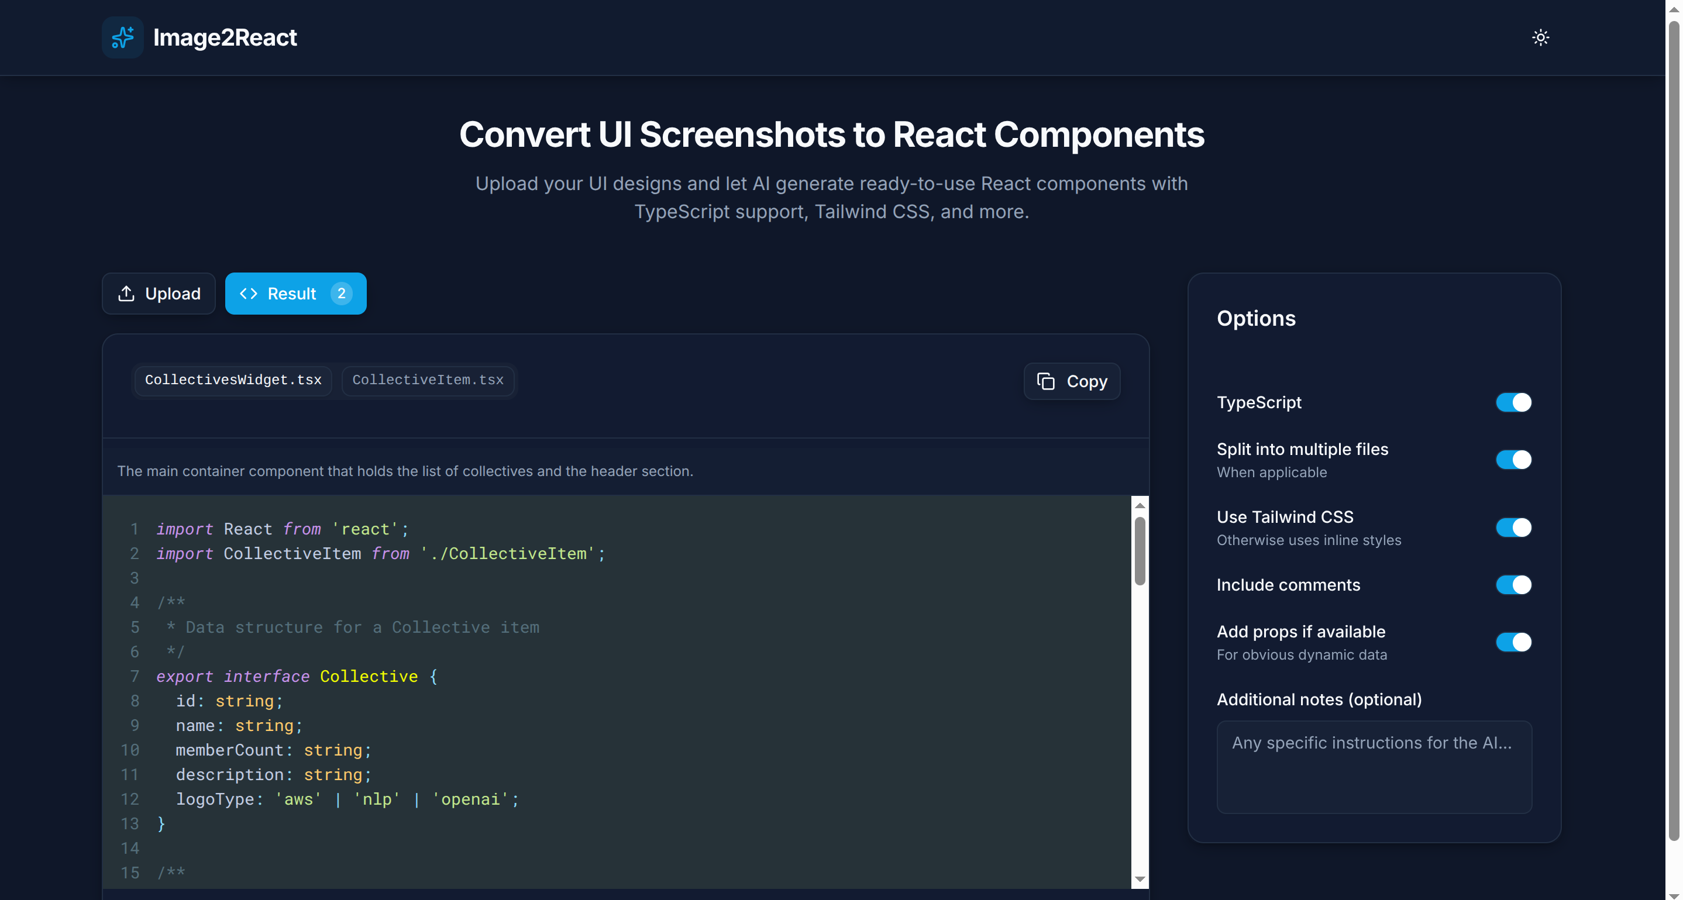This screenshot has width=1683, height=900.
Task: Turn off Split into multiple files
Action: click(1513, 459)
